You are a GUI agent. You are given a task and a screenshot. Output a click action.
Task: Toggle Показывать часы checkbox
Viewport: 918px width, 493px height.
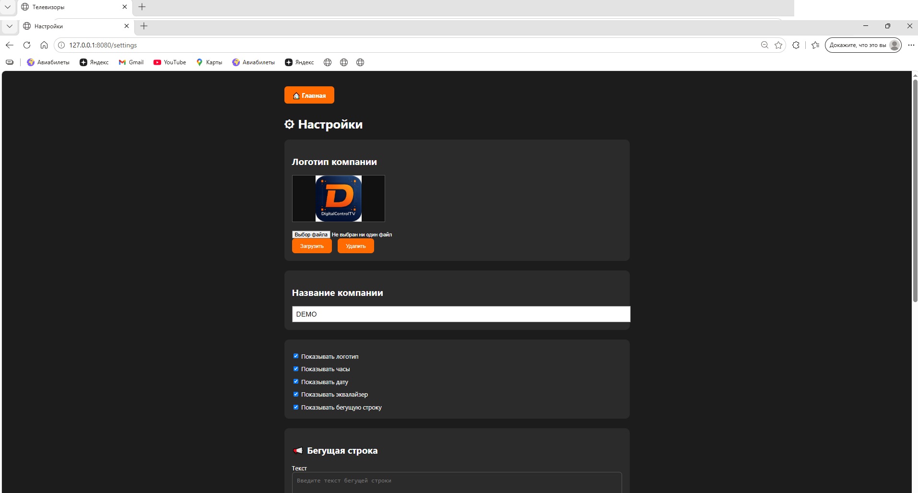point(296,369)
